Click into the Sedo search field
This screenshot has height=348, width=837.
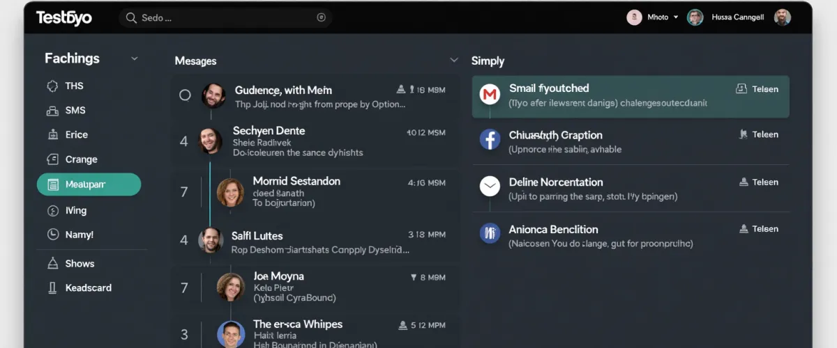point(225,18)
